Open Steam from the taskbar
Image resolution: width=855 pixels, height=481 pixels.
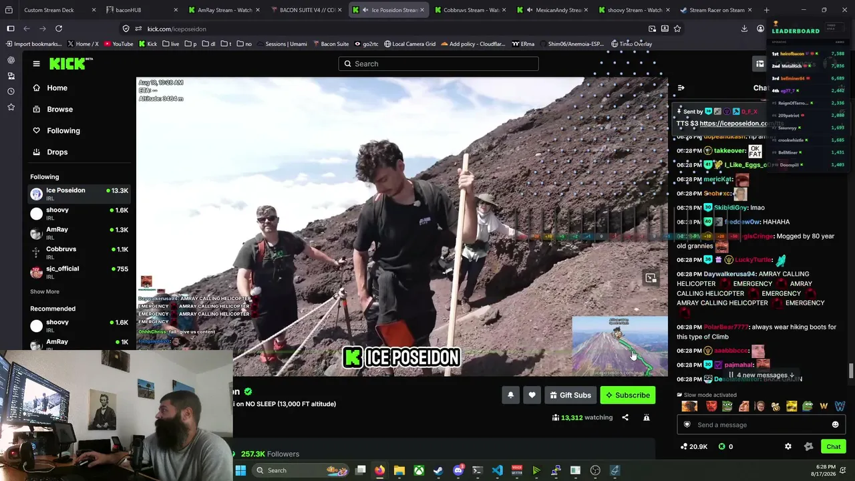[438, 470]
